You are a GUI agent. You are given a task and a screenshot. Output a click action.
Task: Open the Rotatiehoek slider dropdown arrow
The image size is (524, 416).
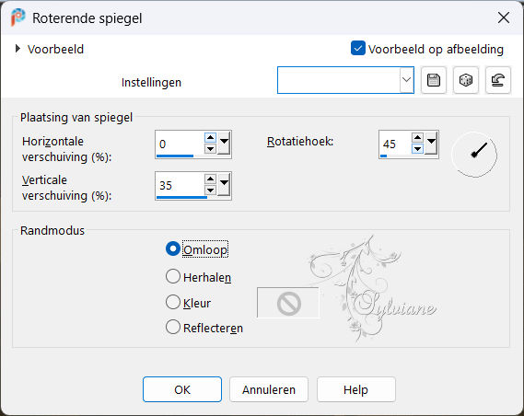coord(431,143)
